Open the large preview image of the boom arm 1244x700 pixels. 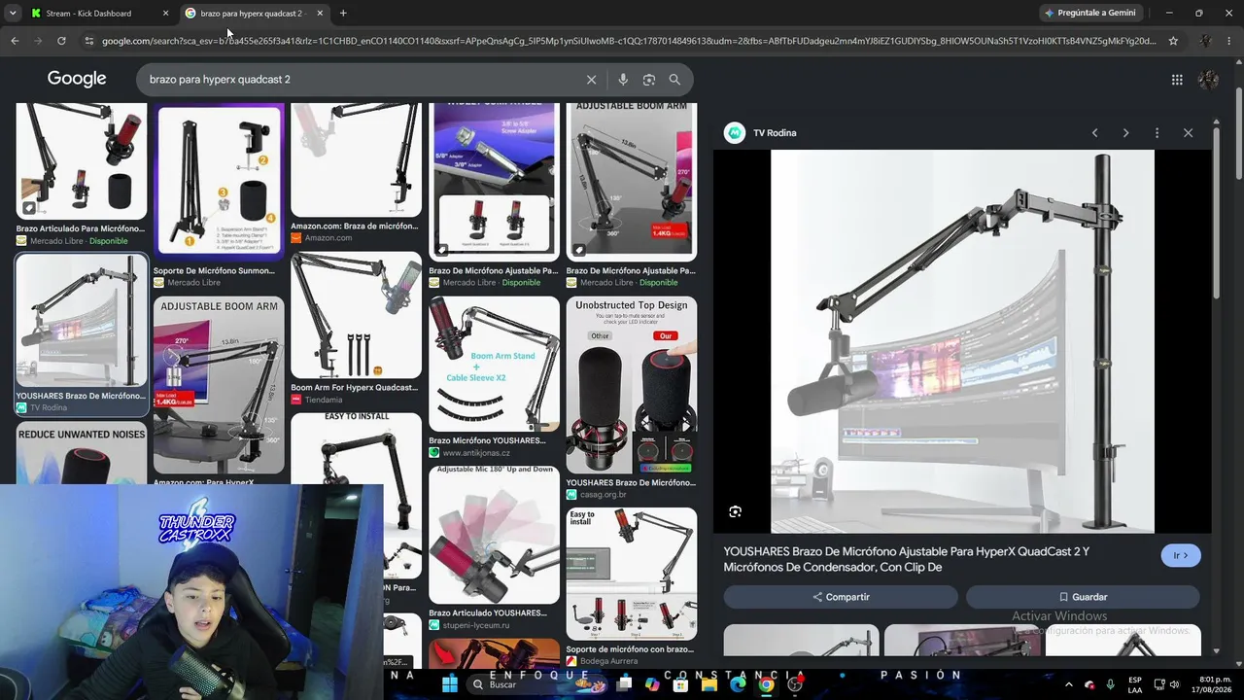[962, 341]
